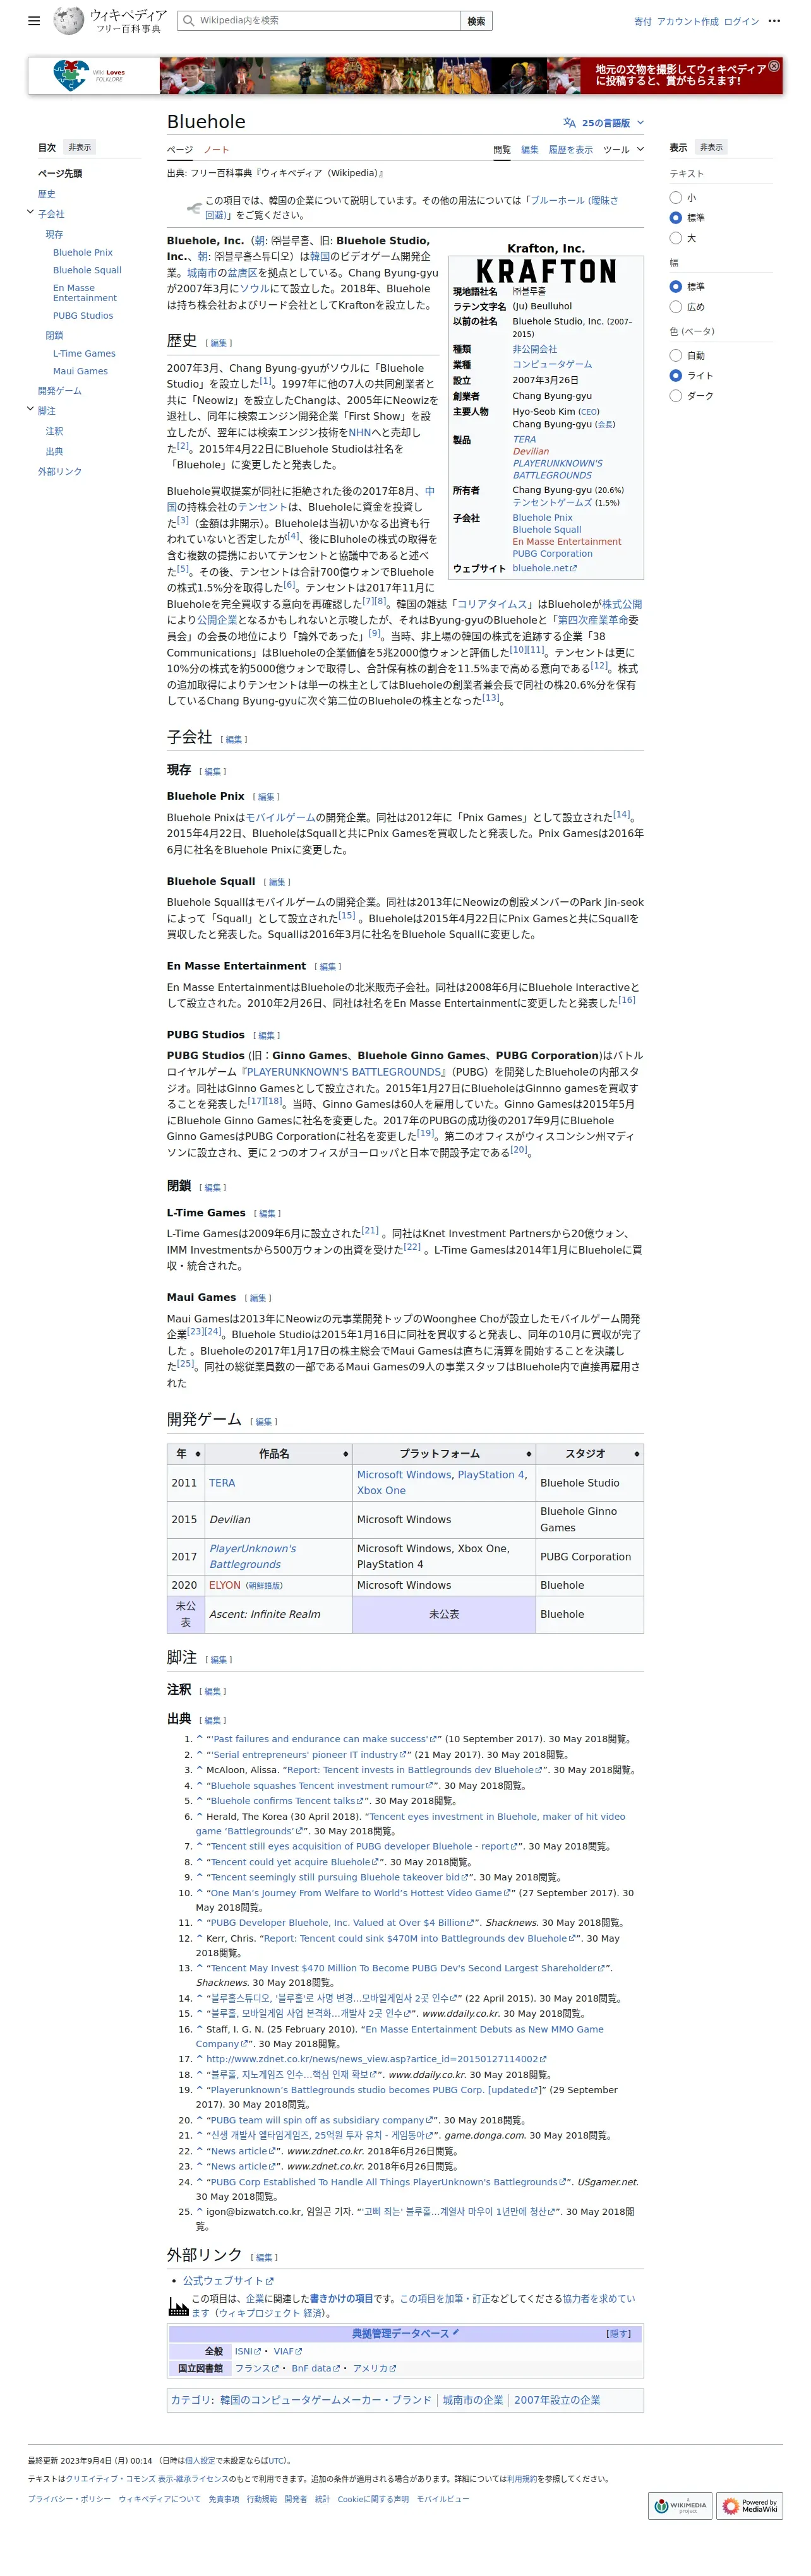The width and height of the screenshot is (811, 2576).
Task: Select the 自動 color option
Action: pyautogui.click(x=676, y=356)
